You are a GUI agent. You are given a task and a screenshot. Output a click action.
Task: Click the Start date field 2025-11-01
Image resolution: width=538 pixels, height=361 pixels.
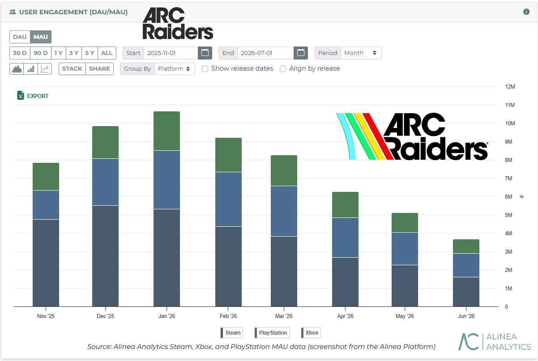point(171,53)
